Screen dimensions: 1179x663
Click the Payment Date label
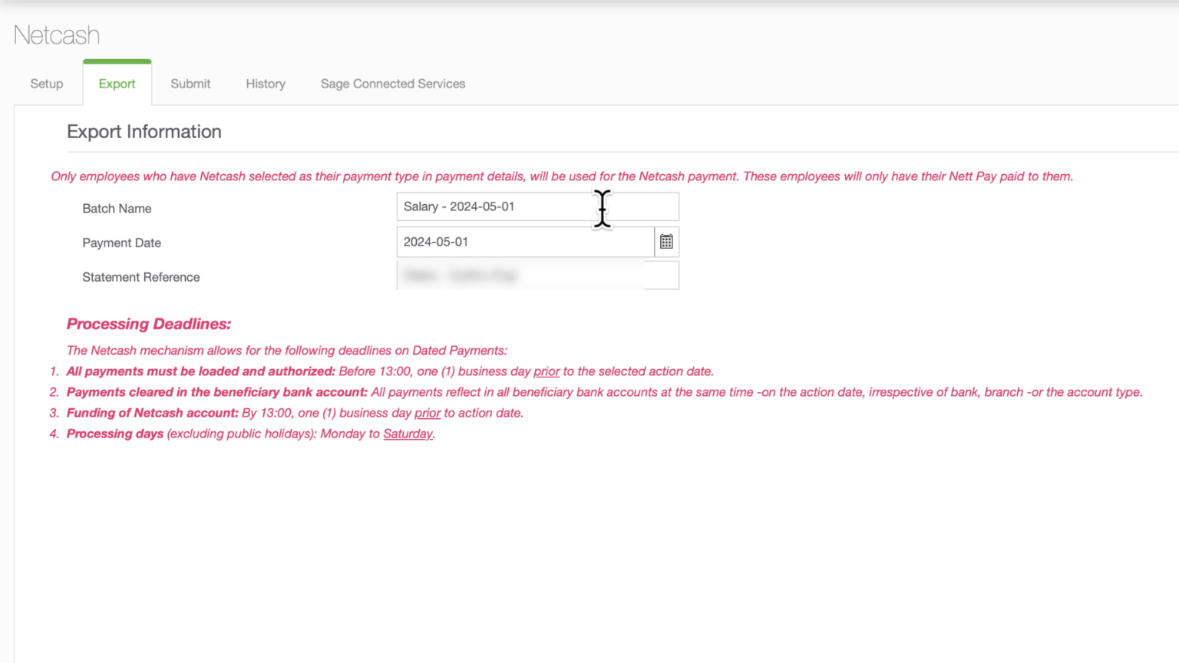click(x=121, y=242)
